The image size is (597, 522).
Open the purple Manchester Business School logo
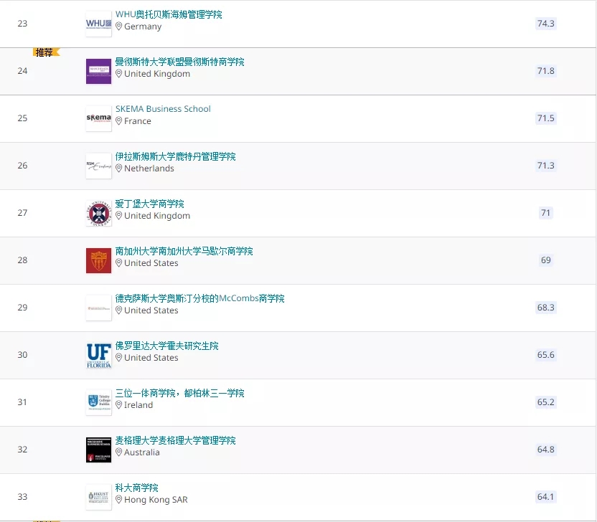click(98, 71)
